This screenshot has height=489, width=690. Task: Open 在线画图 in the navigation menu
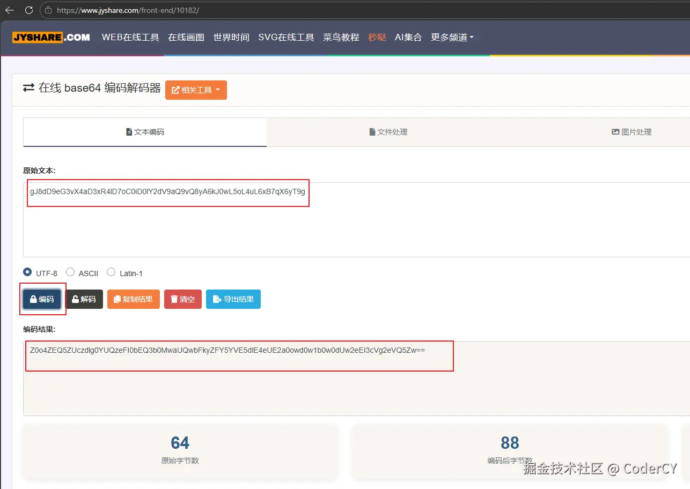pyautogui.click(x=186, y=38)
